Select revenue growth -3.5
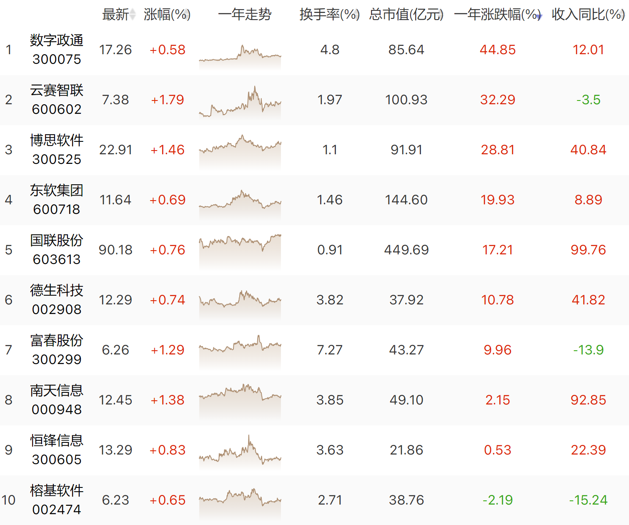Screen dimensions: 629x525 click(588, 100)
